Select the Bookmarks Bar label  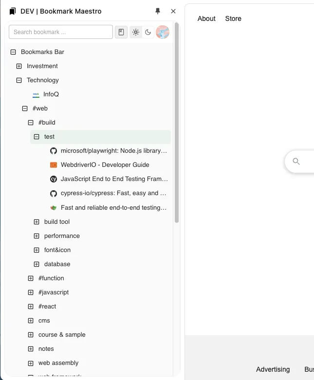pos(42,52)
